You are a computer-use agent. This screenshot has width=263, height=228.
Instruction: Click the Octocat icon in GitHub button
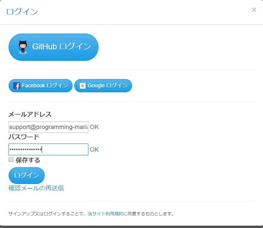click(x=23, y=47)
